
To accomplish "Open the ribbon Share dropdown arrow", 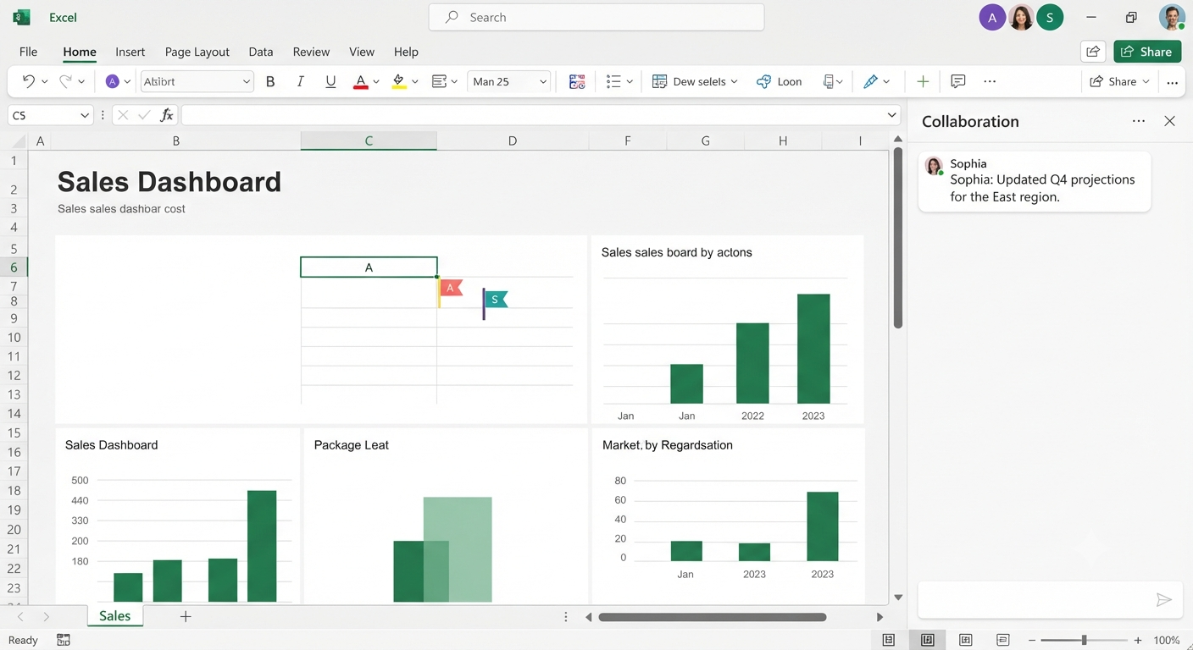I will [1146, 82].
